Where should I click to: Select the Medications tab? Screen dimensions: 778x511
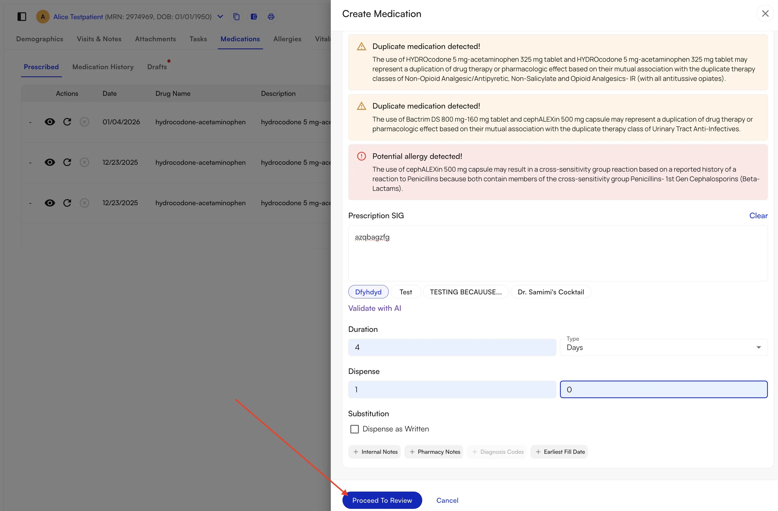(240, 39)
